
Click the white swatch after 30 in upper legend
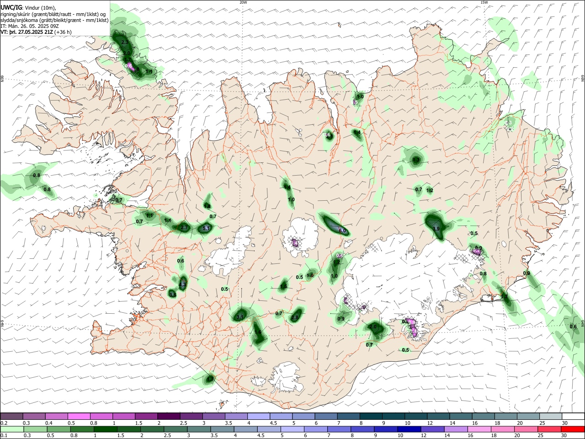[x=573, y=416]
